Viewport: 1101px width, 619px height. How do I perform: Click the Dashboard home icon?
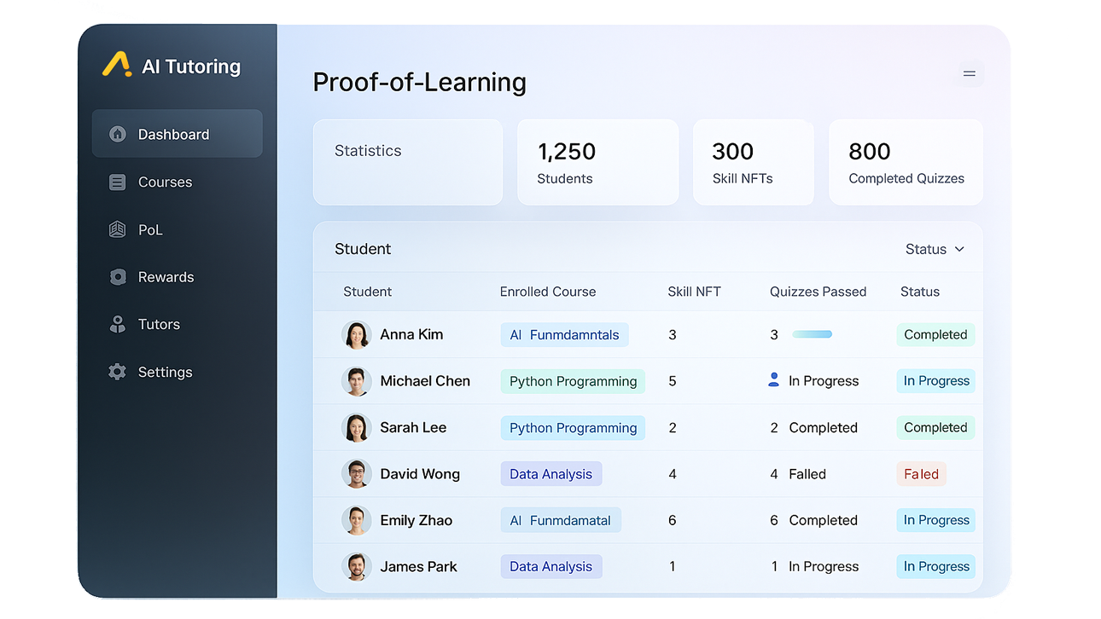click(118, 134)
